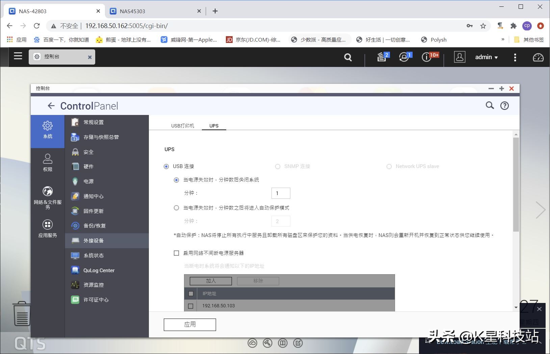
Task: Open 常规设置 in the system menu
Action: [107, 122]
